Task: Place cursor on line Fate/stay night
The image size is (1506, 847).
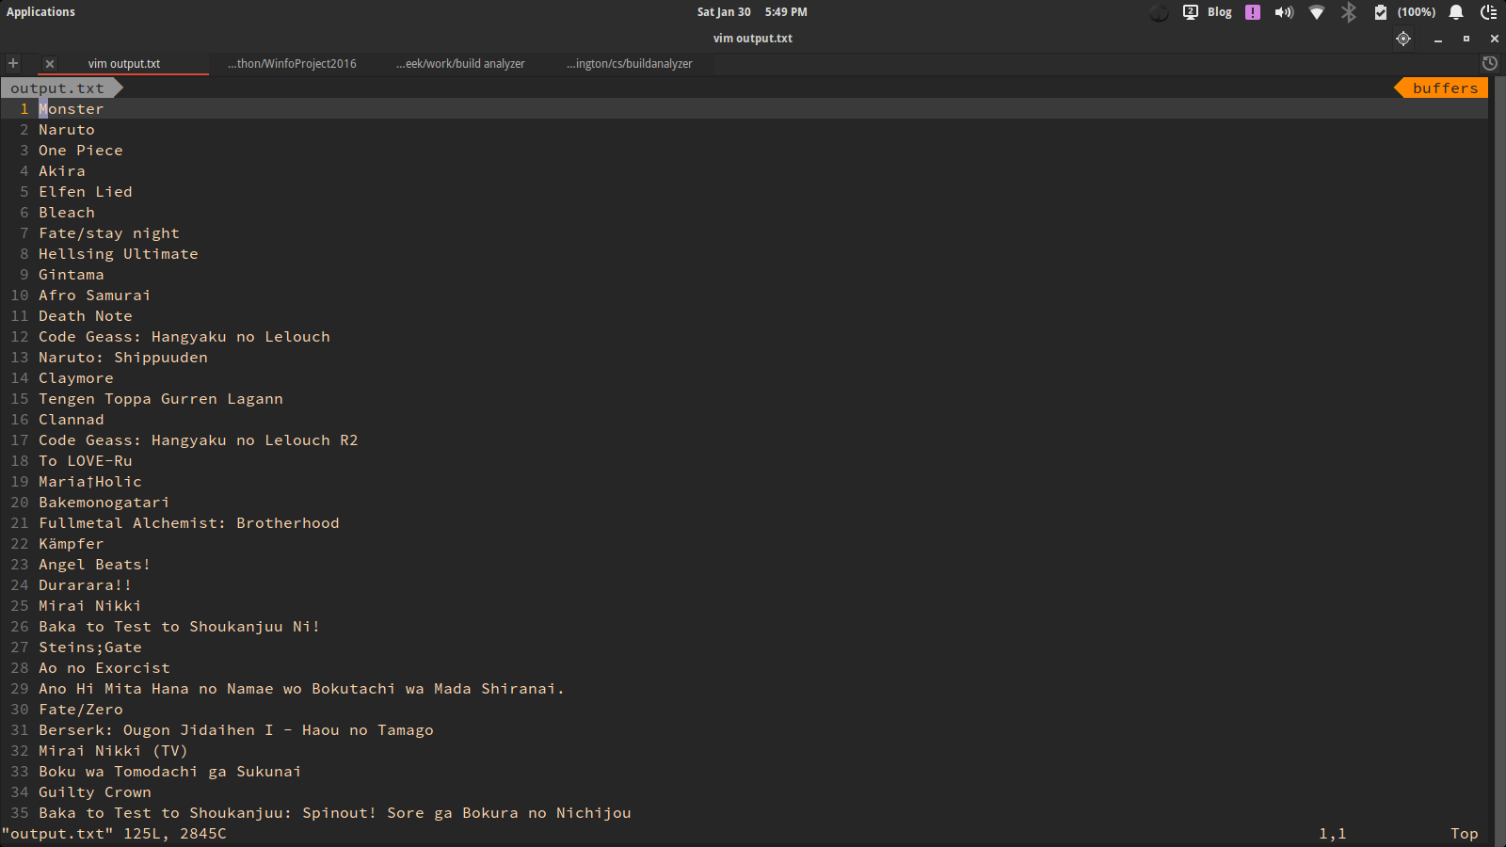Action: click(x=109, y=233)
